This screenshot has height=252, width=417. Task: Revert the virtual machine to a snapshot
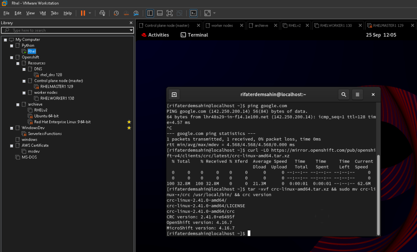point(126,13)
